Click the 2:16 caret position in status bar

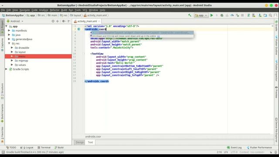click(219, 152)
